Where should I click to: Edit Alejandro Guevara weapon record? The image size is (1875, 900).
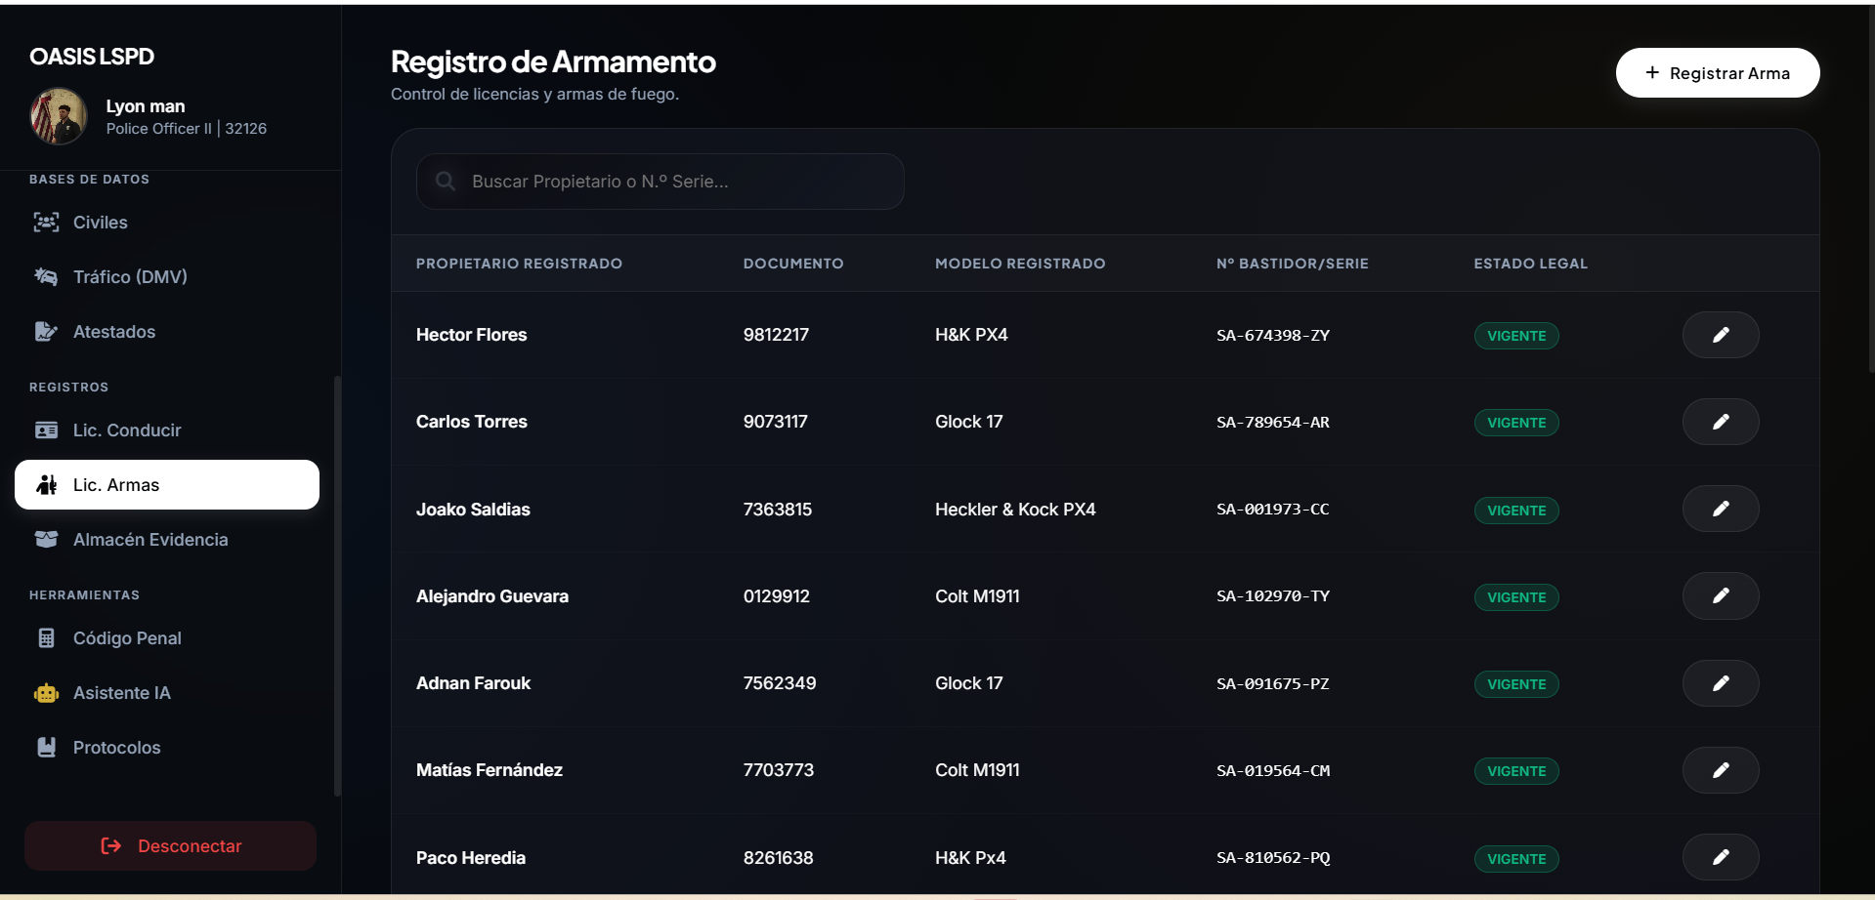coord(1721,595)
